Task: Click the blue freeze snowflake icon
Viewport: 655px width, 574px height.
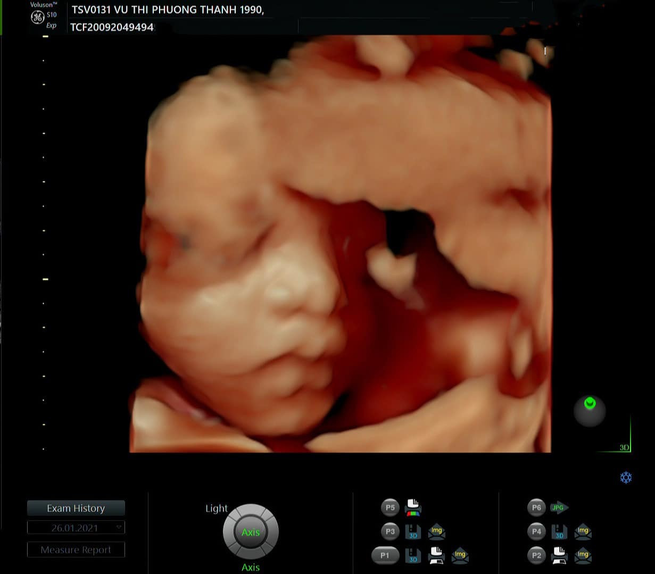Action: point(626,477)
